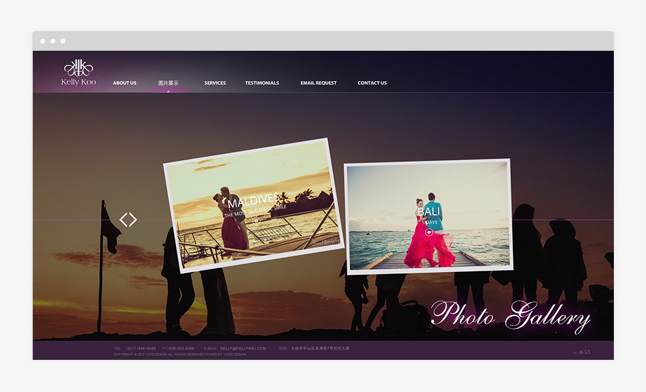This screenshot has height=392, width=646.
Task: Navigate to Email Request
Action: pos(318,83)
